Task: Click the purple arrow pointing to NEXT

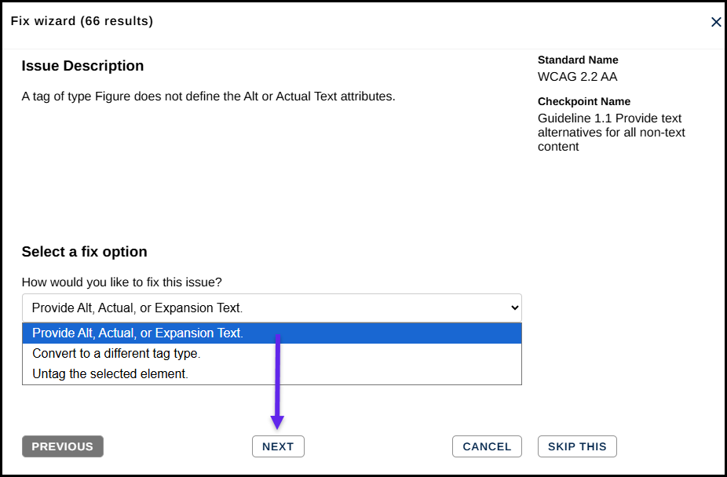Action: (278, 381)
